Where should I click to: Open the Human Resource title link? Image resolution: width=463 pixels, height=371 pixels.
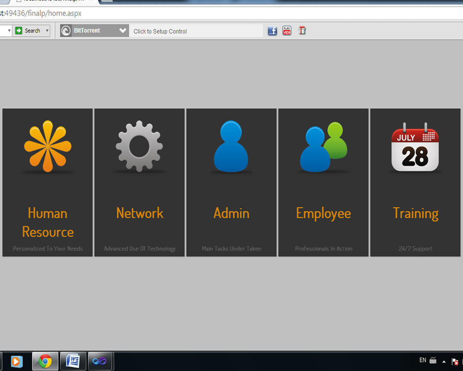coord(48,222)
